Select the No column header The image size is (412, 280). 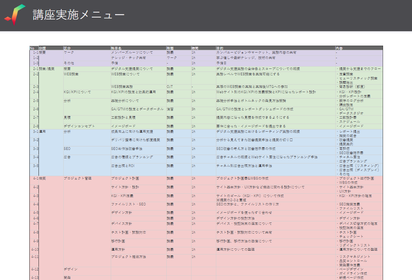click(32, 48)
